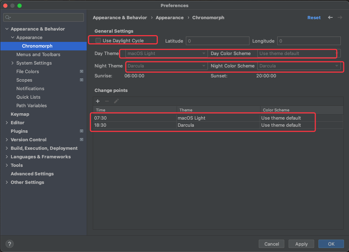Select the 18:30 change point row
The height and width of the screenshot is (252, 349).
click(218, 125)
